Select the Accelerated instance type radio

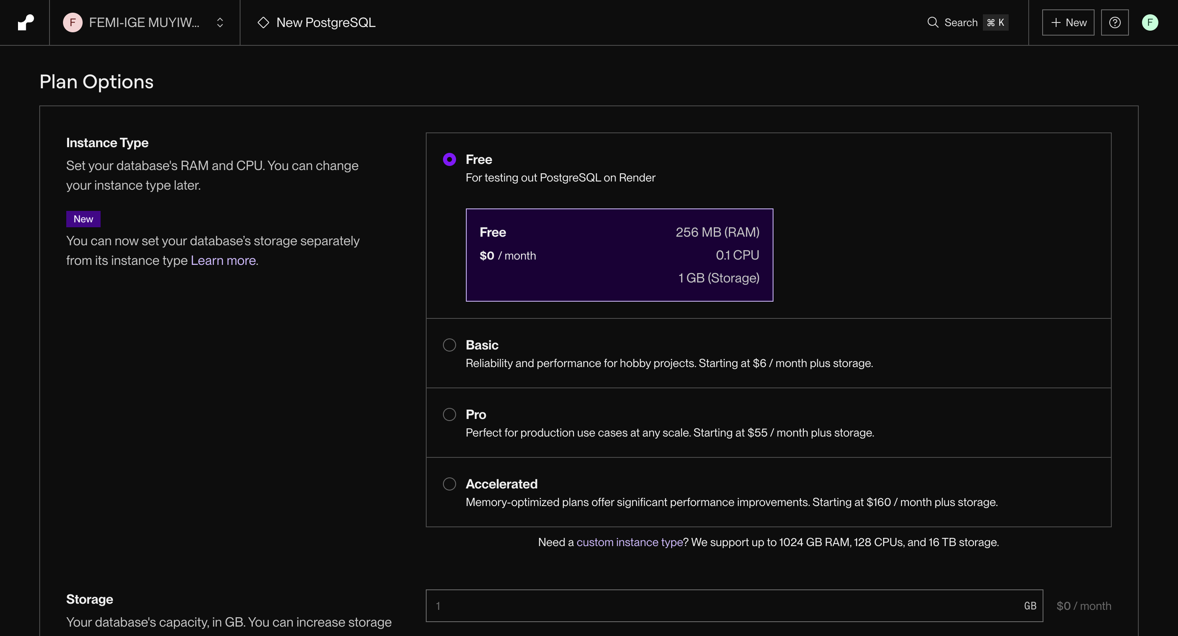point(449,484)
